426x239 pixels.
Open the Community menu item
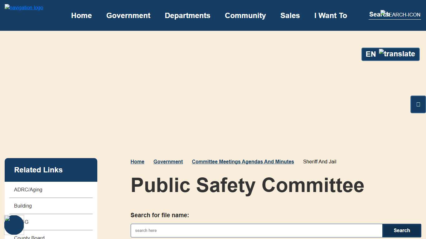click(x=245, y=15)
